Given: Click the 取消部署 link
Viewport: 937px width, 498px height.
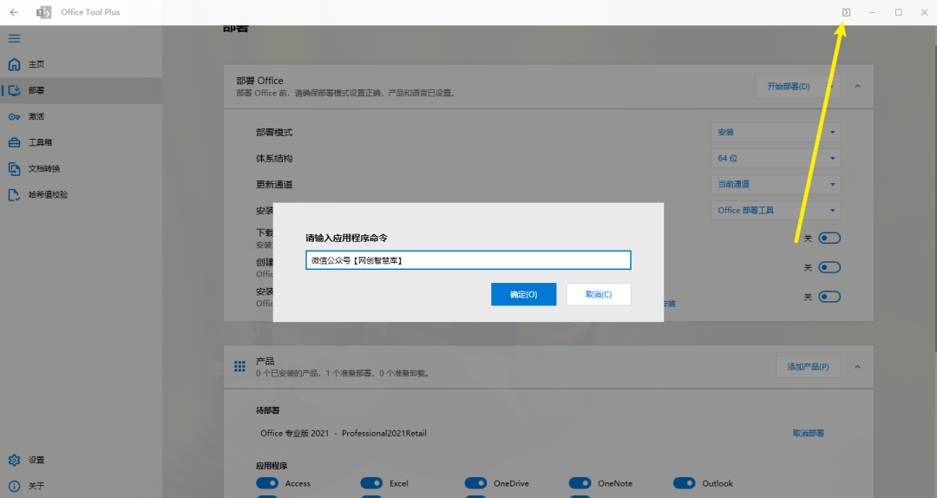Looking at the screenshot, I should tap(808, 433).
